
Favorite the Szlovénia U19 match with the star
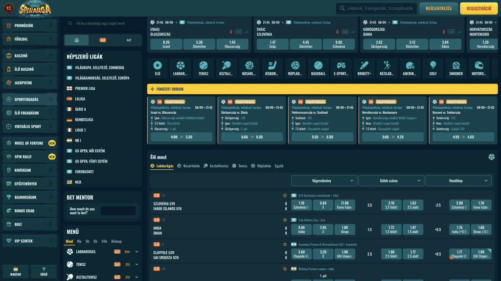tap(285, 195)
